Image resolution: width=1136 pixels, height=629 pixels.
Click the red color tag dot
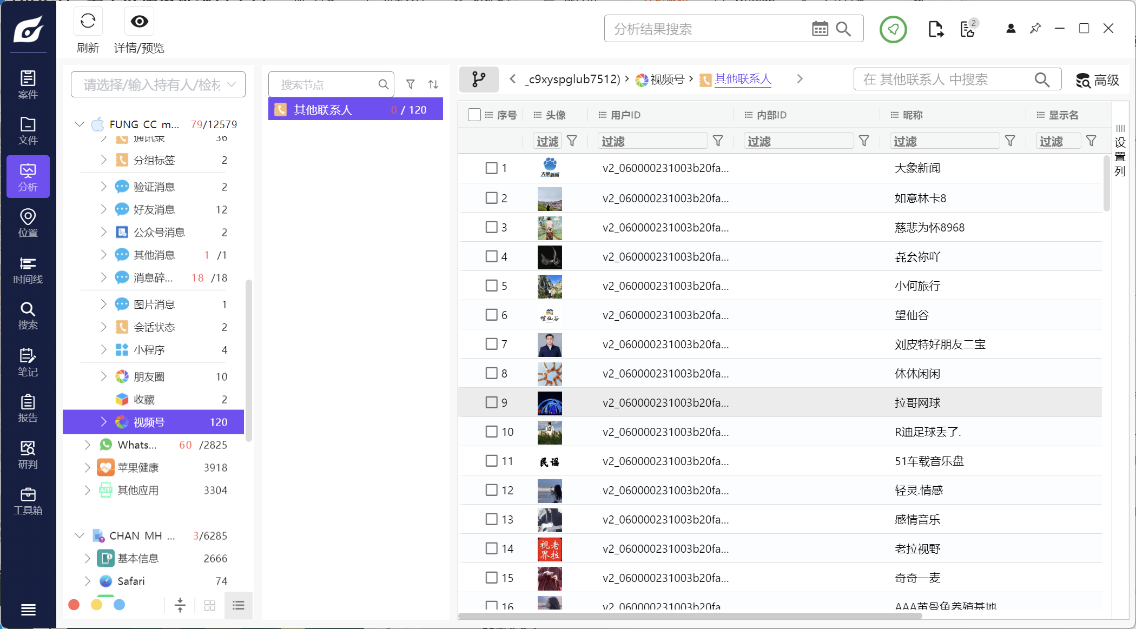[x=74, y=605]
